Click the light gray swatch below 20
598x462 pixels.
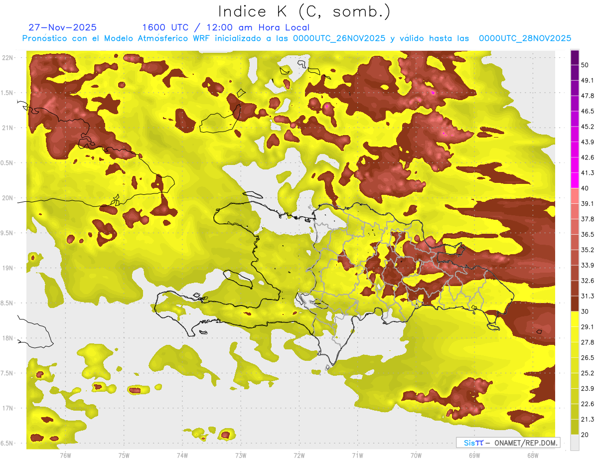click(x=575, y=443)
